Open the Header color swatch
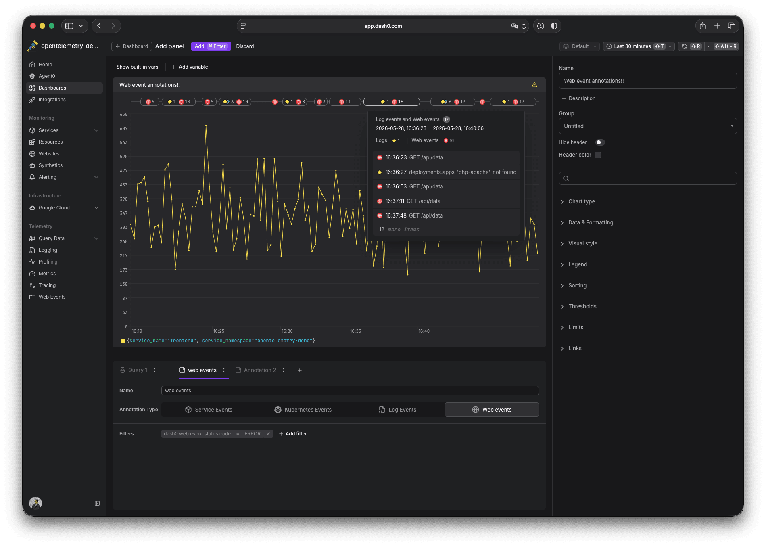 click(598, 155)
